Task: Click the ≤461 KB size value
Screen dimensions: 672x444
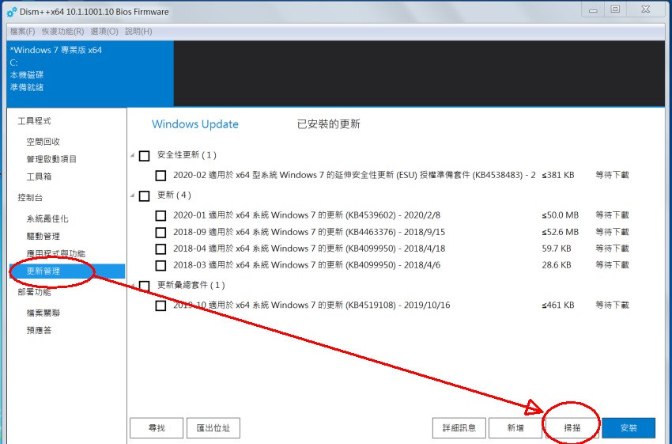Action: (557, 305)
